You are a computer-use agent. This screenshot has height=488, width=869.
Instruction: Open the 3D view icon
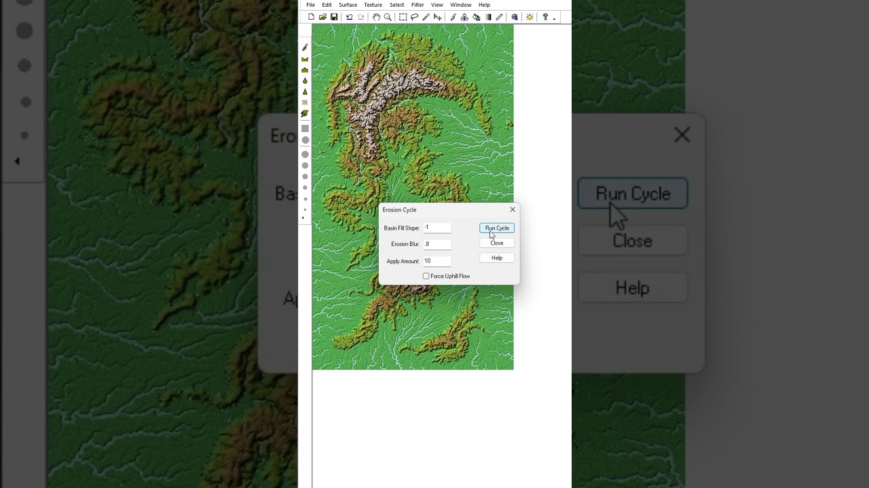tap(515, 17)
